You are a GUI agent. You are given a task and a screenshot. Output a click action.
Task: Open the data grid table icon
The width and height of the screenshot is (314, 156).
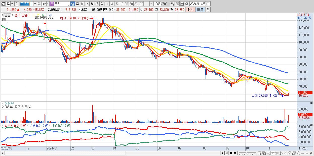click(4, 20)
